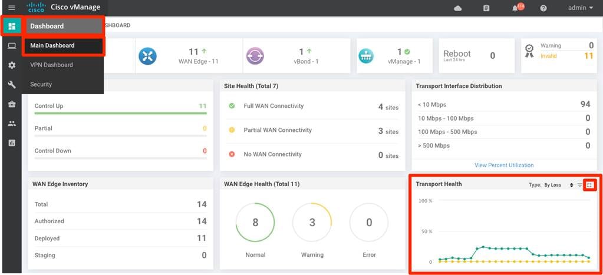Click No WAN Connectivity 0 sites
This screenshot has width=603, height=275.
point(388,155)
